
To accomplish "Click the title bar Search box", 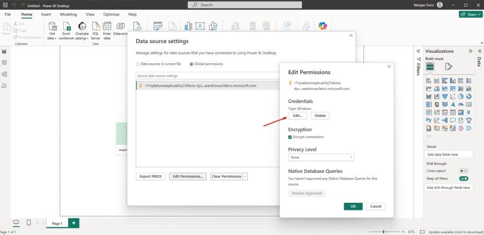I will coord(245,5).
